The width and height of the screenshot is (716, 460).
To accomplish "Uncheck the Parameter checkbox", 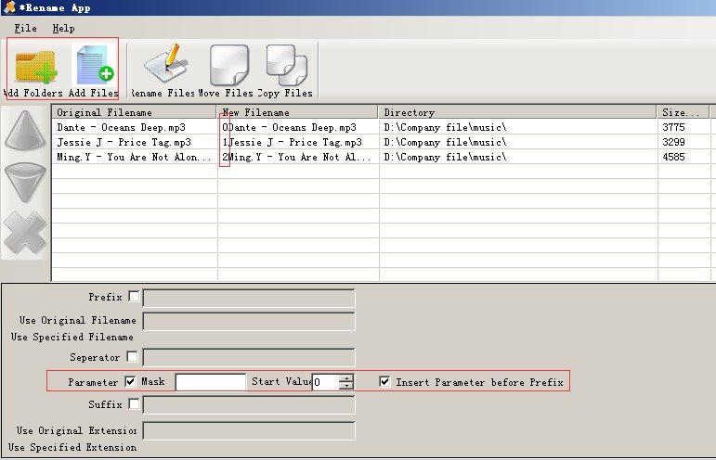I will pyautogui.click(x=130, y=381).
